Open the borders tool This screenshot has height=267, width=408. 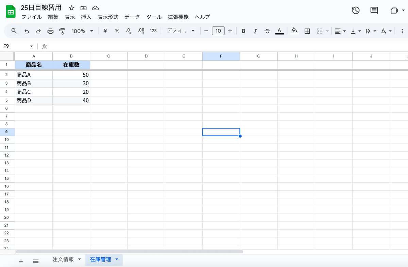(x=307, y=31)
